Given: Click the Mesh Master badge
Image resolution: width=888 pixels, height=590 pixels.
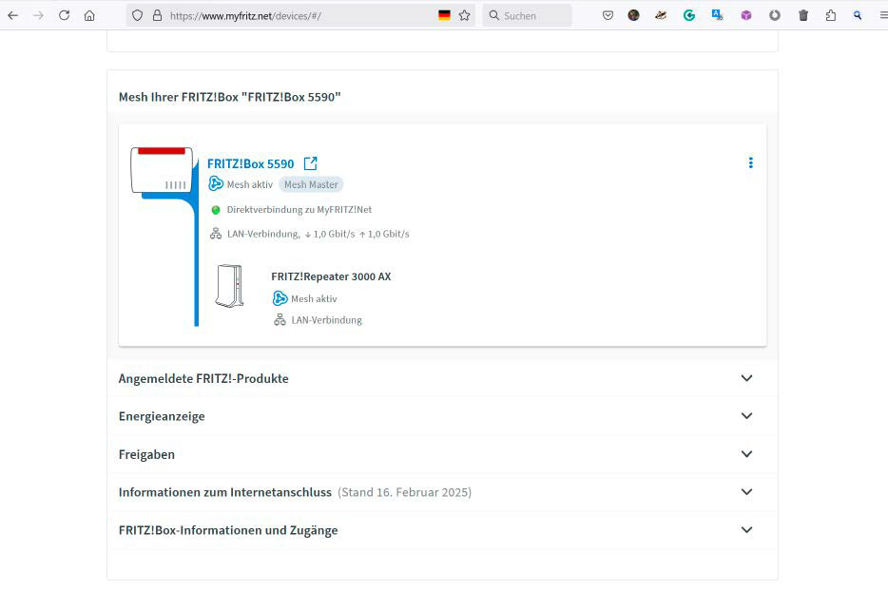Looking at the screenshot, I should [311, 184].
